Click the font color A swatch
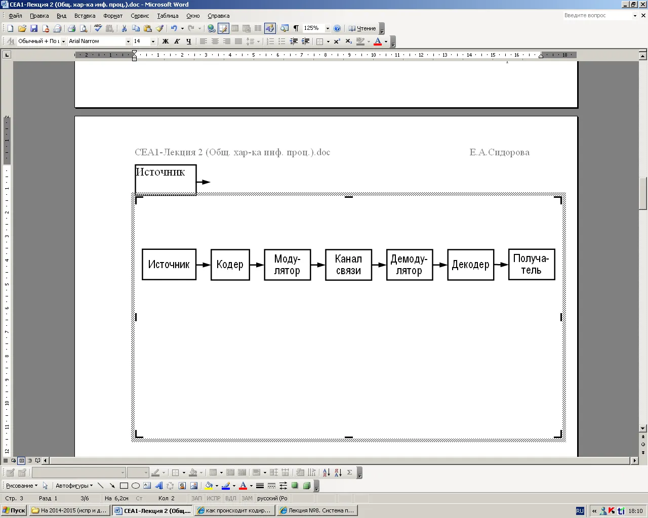 pyautogui.click(x=378, y=41)
